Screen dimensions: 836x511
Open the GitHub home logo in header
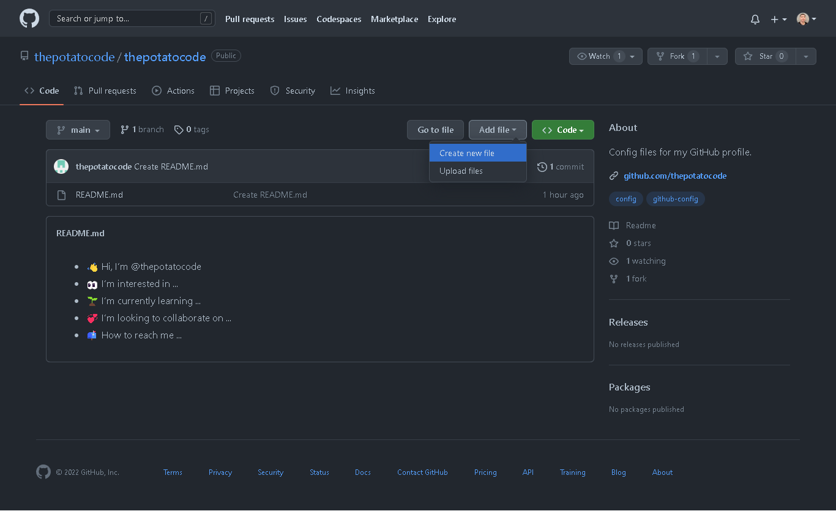[x=29, y=19]
